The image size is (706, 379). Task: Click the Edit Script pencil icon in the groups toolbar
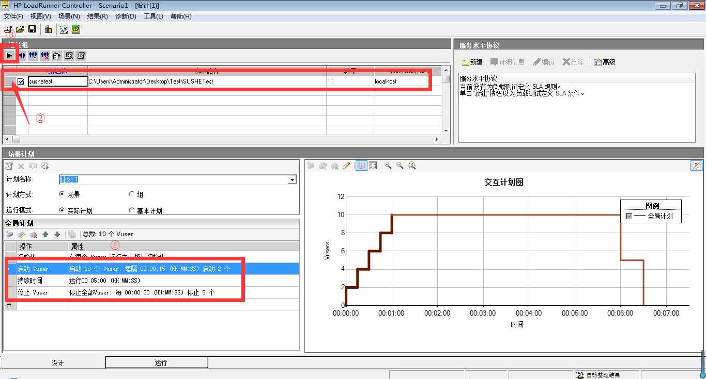(x=81, y=55)
